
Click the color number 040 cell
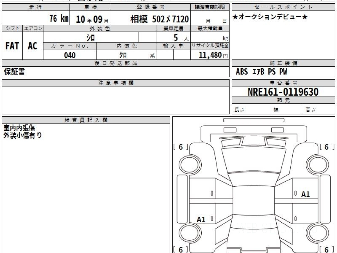[70, 55]
